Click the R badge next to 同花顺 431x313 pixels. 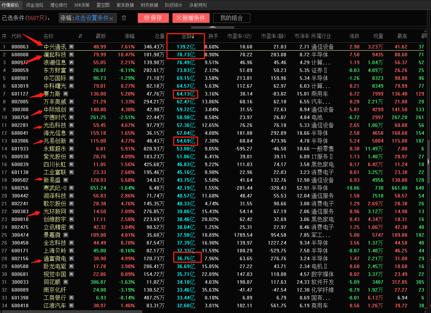pos(66,282)
